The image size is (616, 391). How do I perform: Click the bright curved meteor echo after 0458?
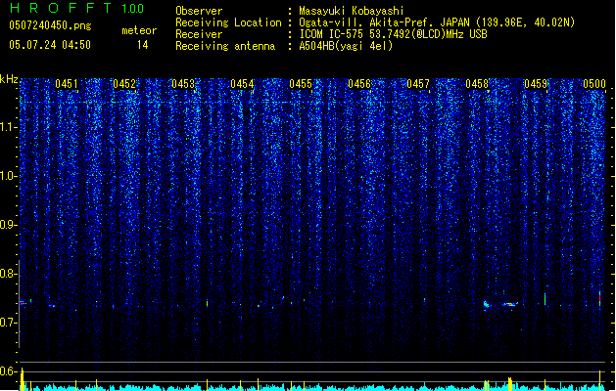(x=509, y=304)
